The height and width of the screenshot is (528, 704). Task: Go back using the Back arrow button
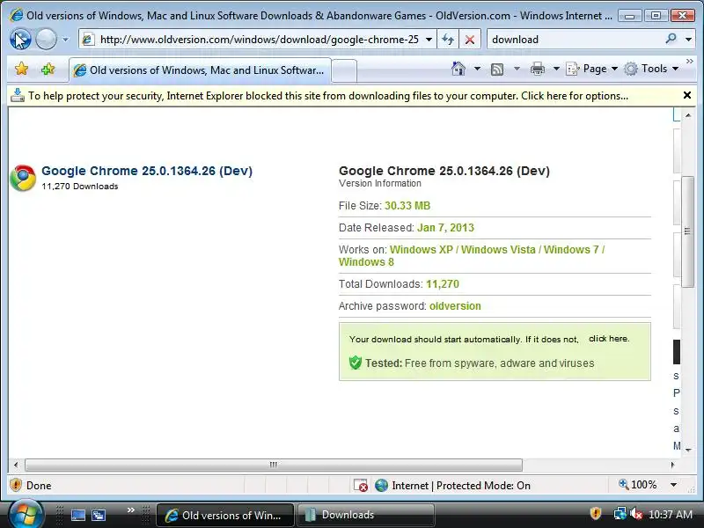[20, 39]
